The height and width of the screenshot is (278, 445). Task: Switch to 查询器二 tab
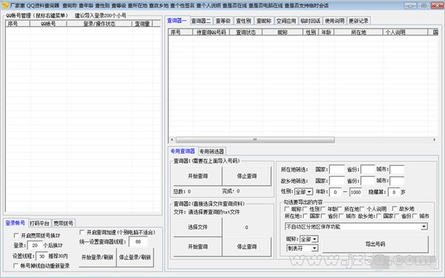(x=201, y=21)
